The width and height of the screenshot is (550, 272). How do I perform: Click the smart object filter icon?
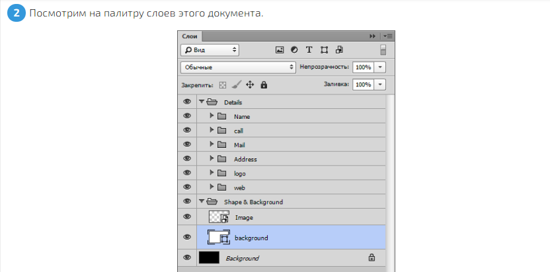click(x=339, y=50)
